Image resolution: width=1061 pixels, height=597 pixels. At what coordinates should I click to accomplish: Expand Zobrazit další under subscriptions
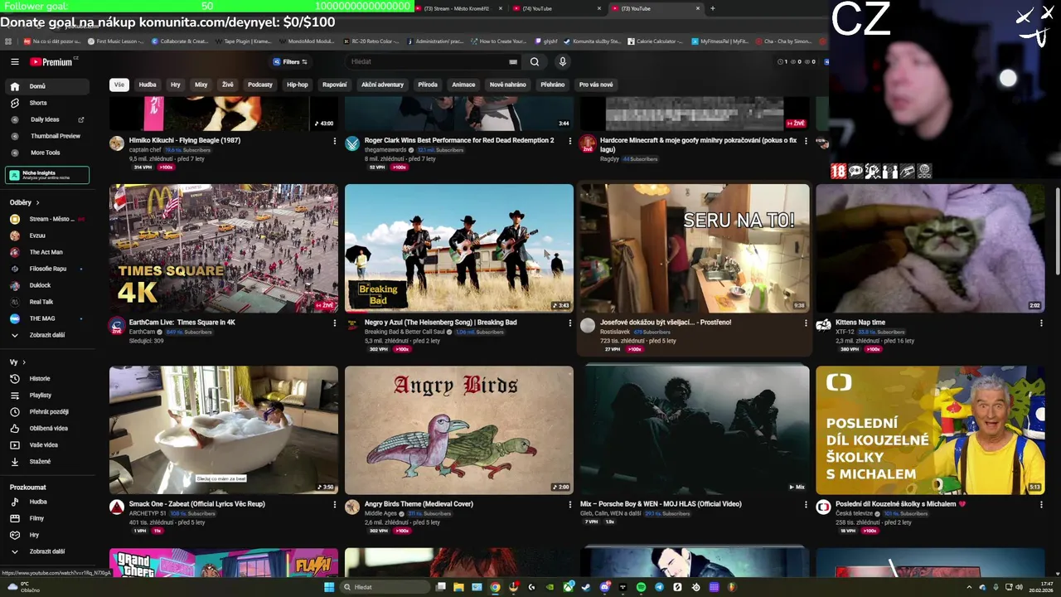click(46, 335)
